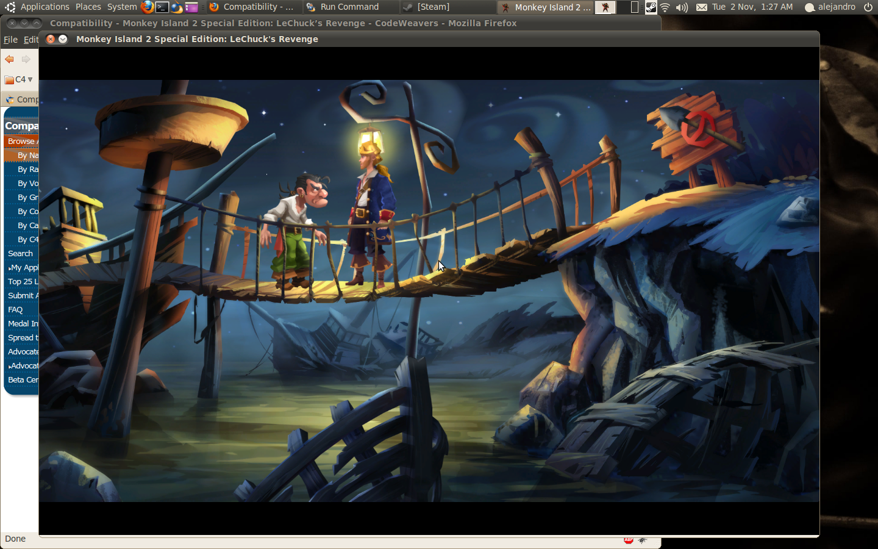This screenshot has height=549, width=878.
Task: Open the Submit link in the sidebar
Action: pos(23,295)
